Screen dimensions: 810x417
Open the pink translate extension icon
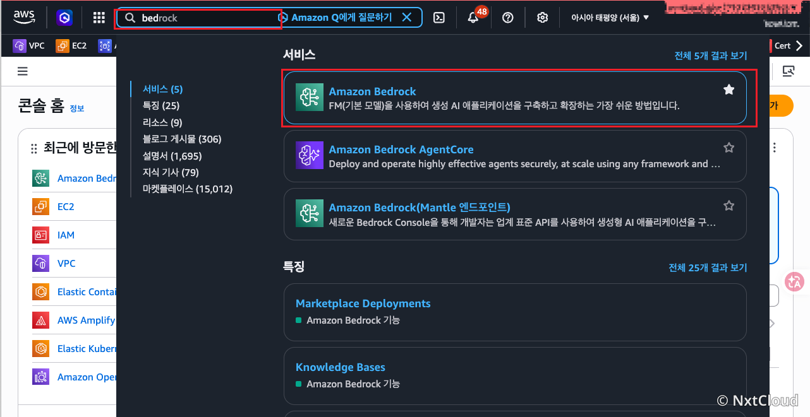(x=794, y=282)
